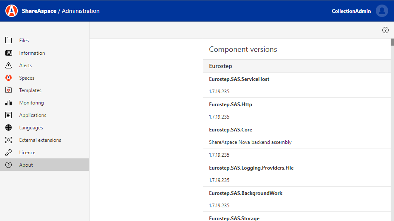This screenshot has width=394, height=221.
Task: Click the Files folder icon
Action: click(x=8, y=40)
